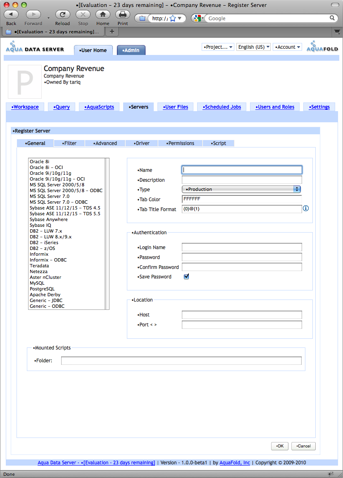Click the Host input field
Image resolution: width=343 pixels, height=478 pixels.
(x=241, y=314)
